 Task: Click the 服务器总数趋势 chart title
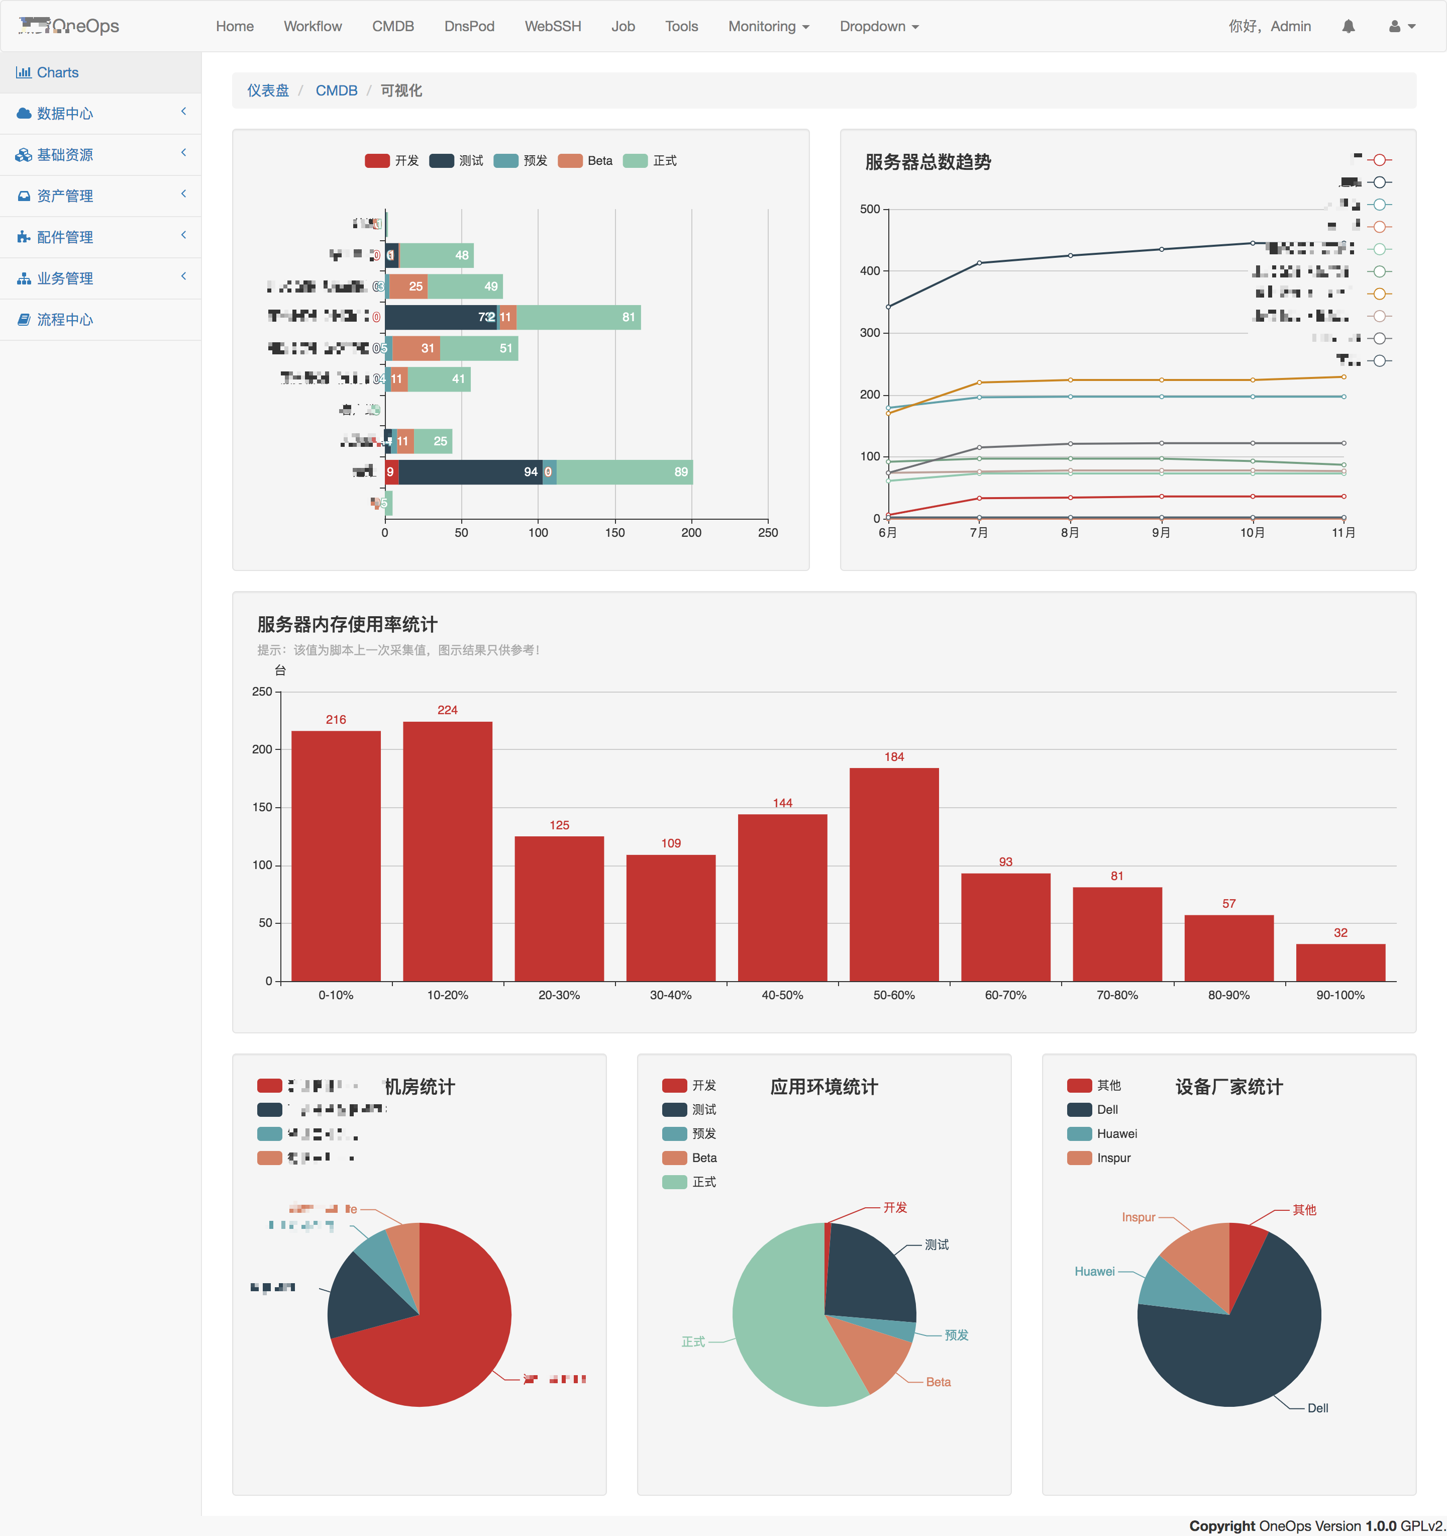pos(928,162)
